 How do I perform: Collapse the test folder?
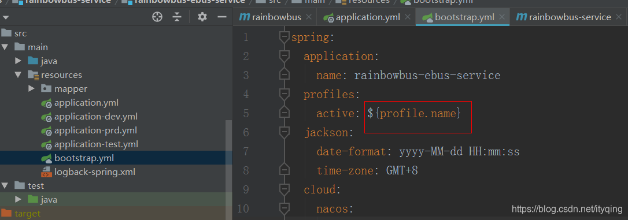click(x=5, y=185)
